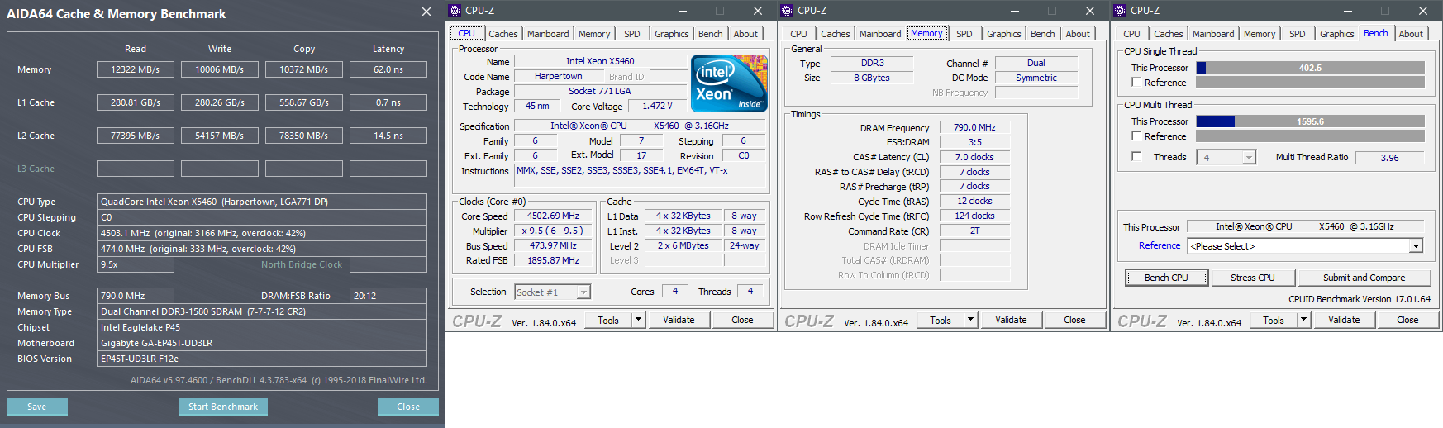1443x428 pixels.
Task: Click the Core Speed 4502.69 MHz value
Action: point(553,216)
